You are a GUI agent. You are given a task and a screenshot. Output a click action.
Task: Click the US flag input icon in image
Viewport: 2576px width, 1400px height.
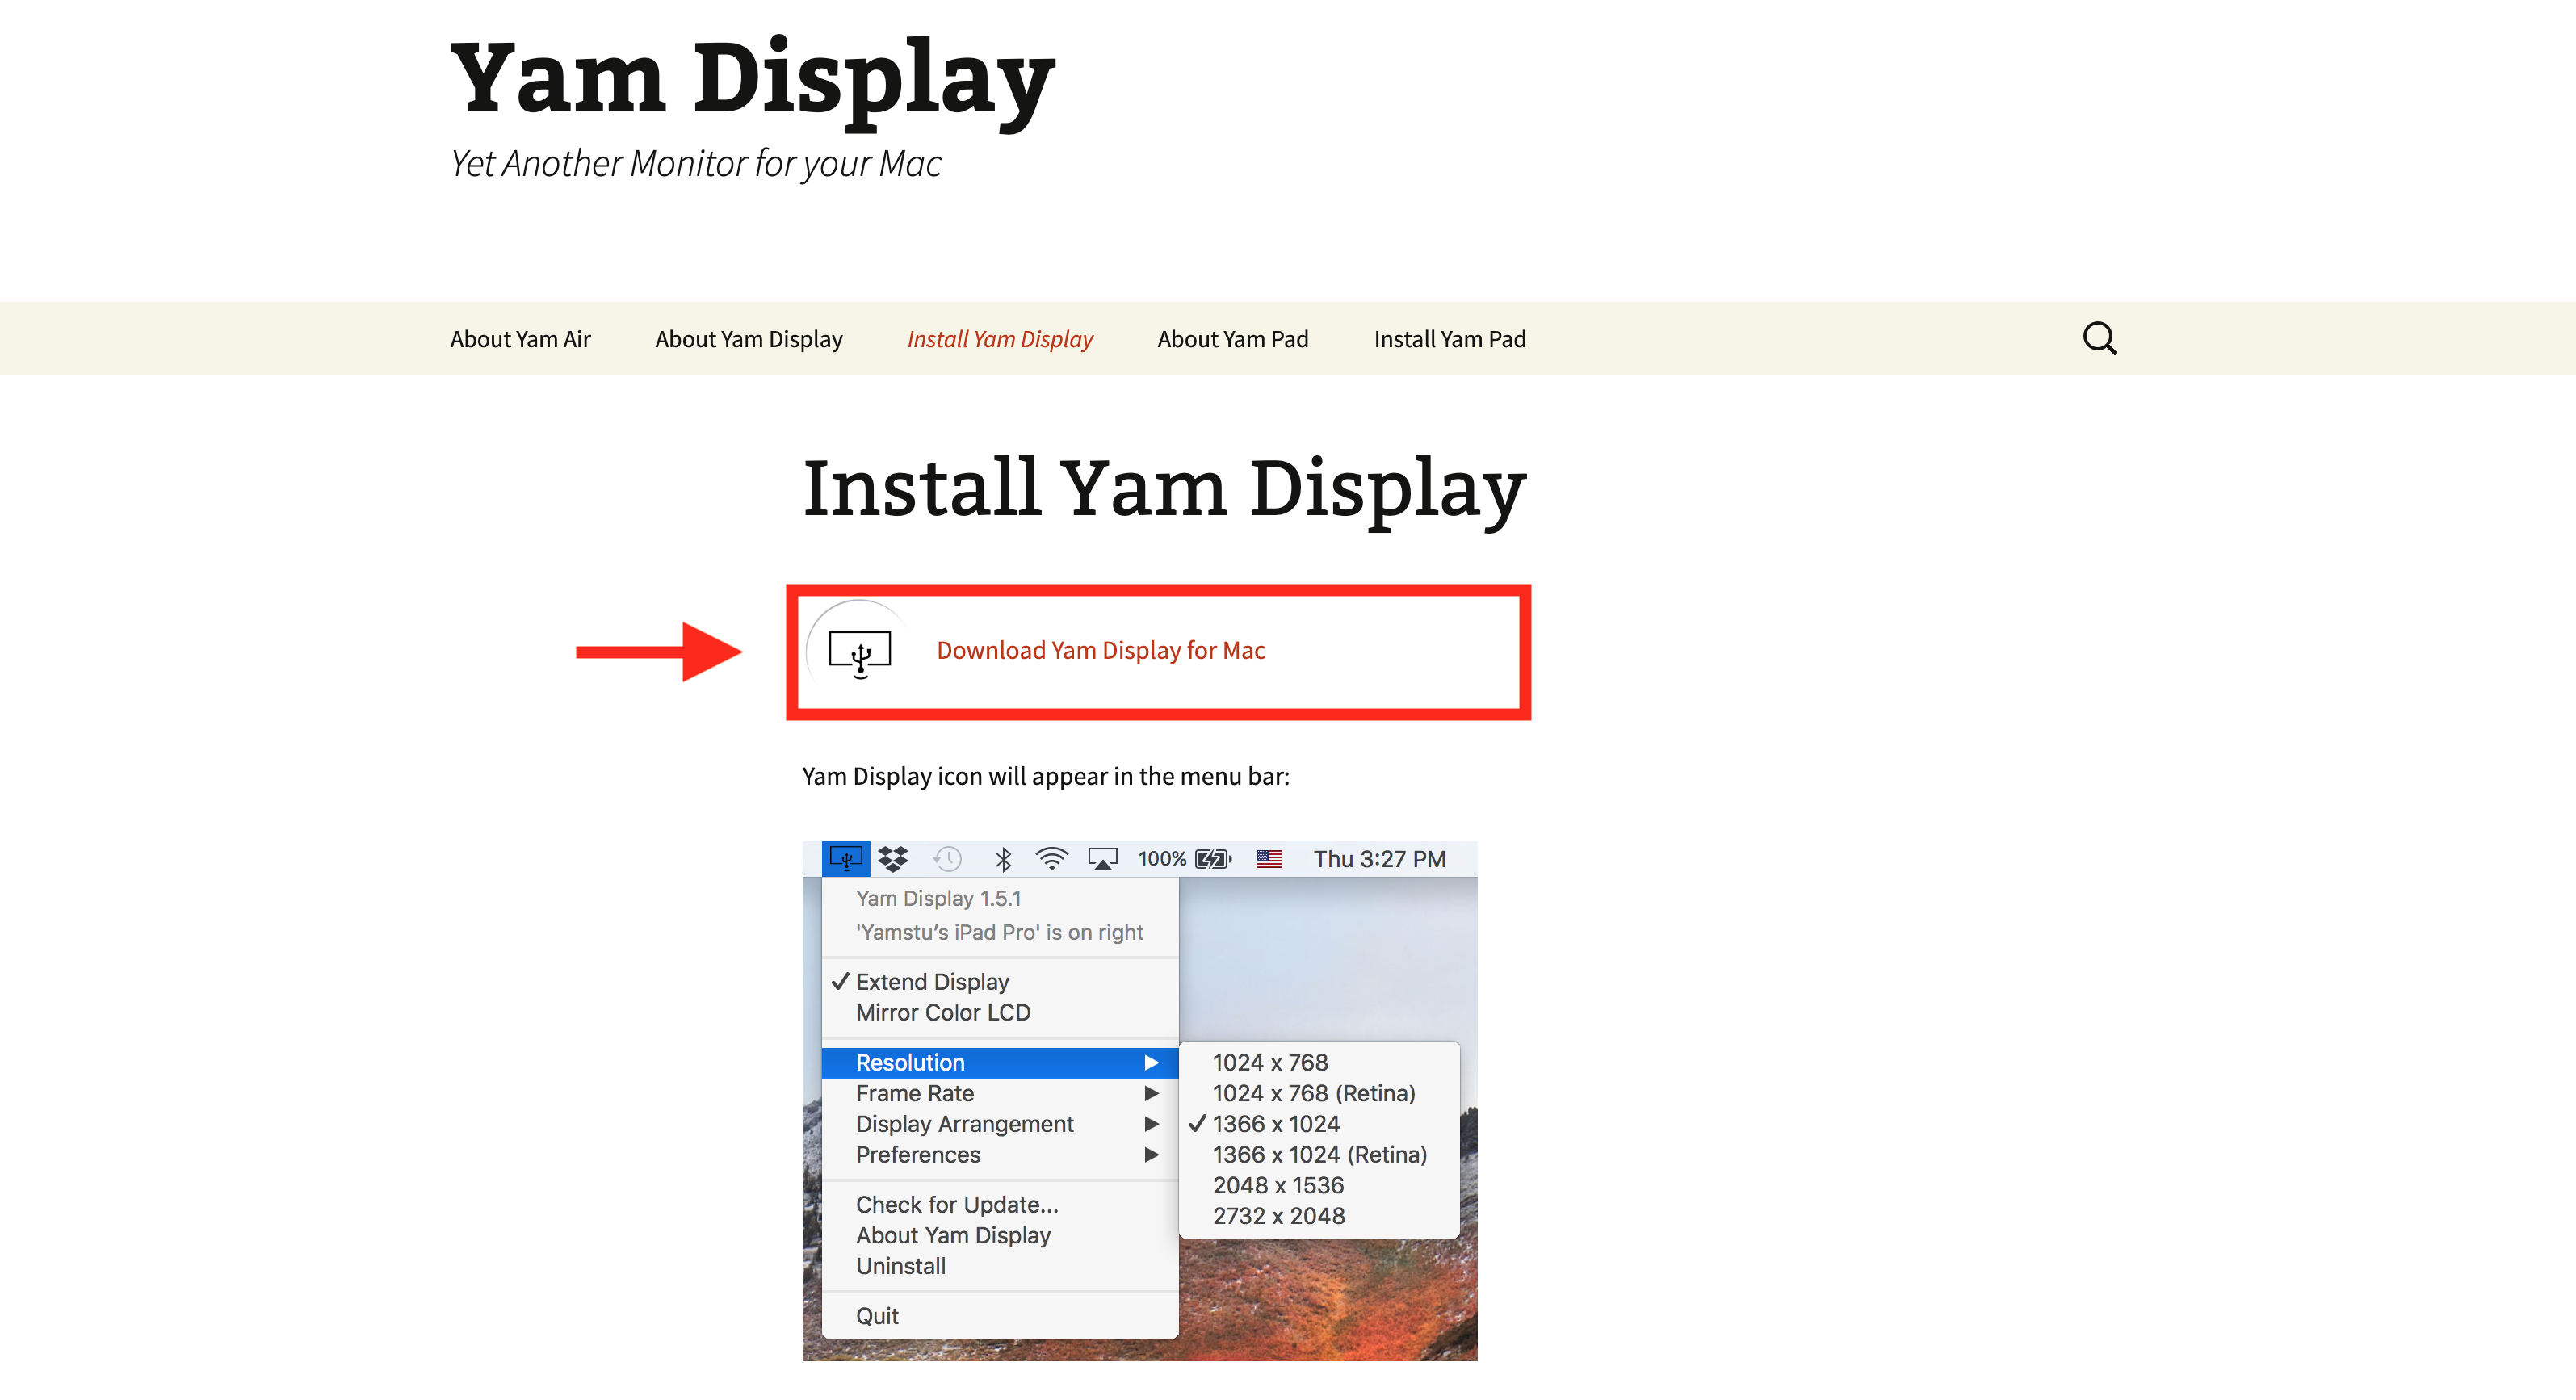tap(1269, 859)
